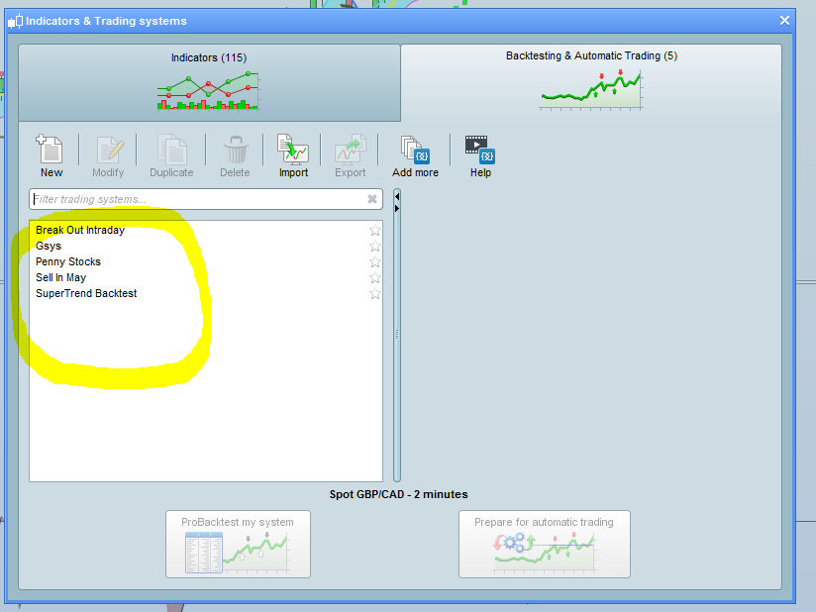This screenshot has width=816, height=612.
Task: Collapse panel with left arrow on divider
Action: (x=397, y=197)
